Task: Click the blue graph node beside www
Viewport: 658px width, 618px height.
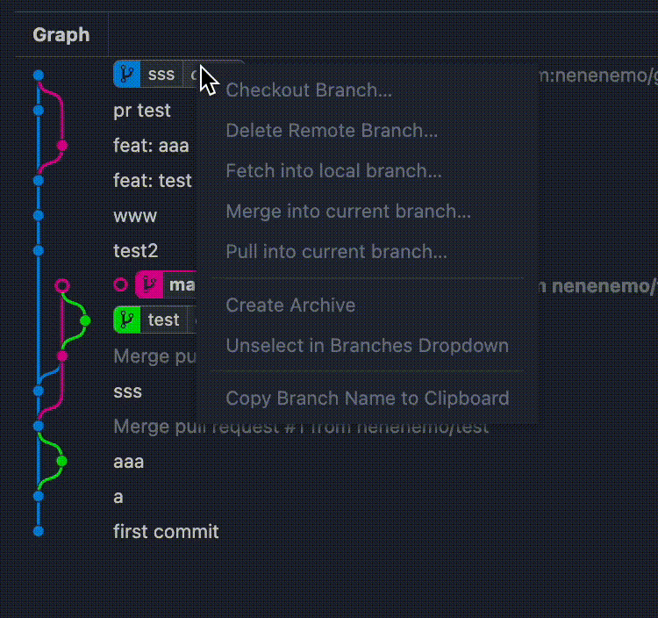Action: [x=39, y=215]
